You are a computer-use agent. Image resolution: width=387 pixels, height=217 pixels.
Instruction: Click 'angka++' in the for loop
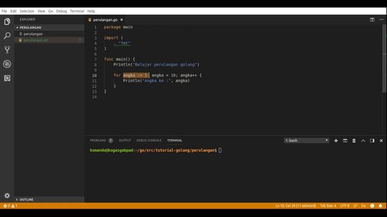(189, 75)
